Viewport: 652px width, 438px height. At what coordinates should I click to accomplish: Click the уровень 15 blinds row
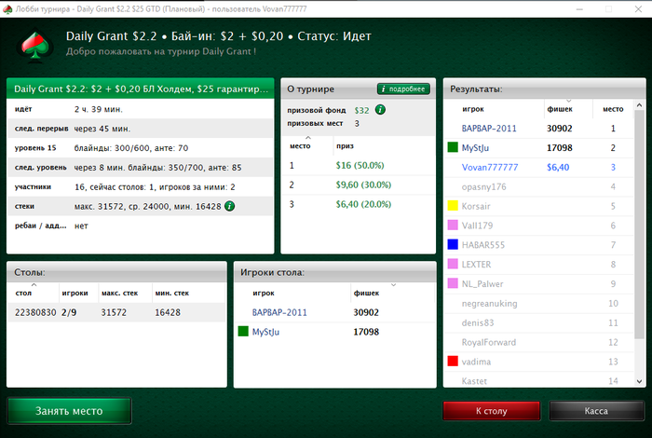pyautogui.click(x=140, y=147)
